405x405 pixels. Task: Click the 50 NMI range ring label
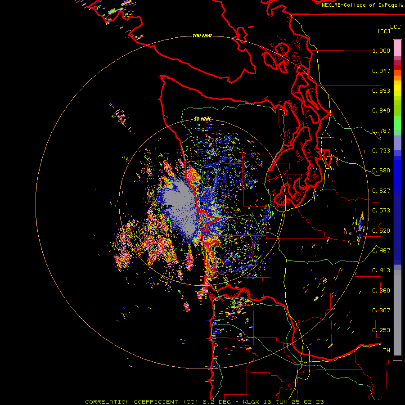click(202, 119)
